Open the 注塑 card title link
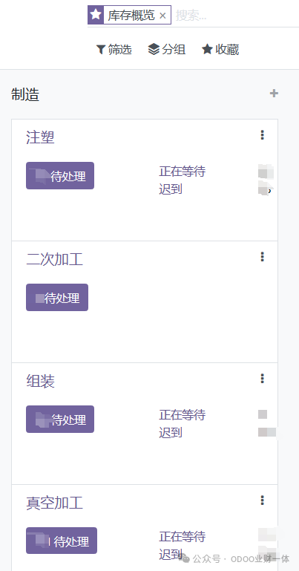This screenshot has height=571, width=299. [40, 137]
